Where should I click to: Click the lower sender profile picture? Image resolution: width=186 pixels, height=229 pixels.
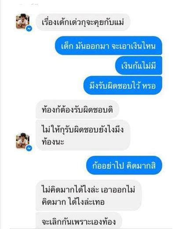[x=23, y=140]
